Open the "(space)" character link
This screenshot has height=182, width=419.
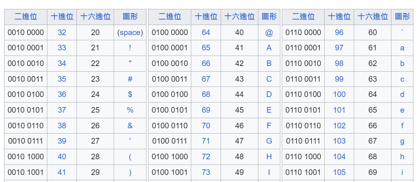coord(130,32)
